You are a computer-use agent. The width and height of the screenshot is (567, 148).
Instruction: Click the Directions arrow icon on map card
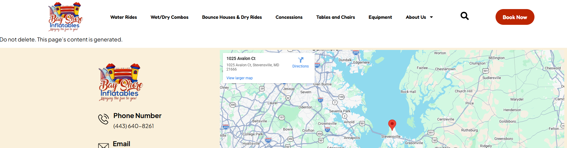tap(301, 60)
